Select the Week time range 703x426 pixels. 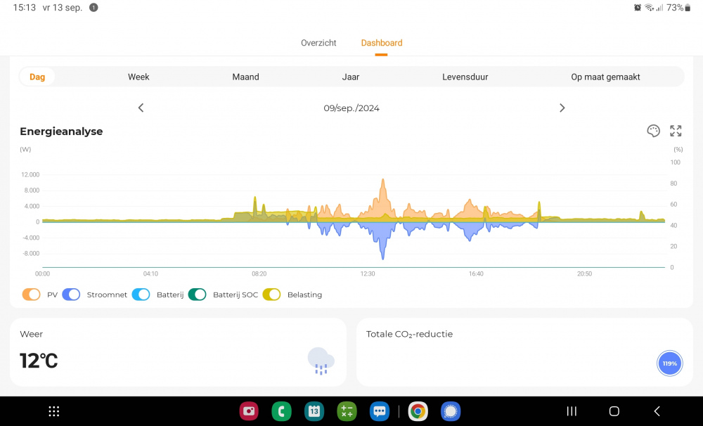[138, 77]
